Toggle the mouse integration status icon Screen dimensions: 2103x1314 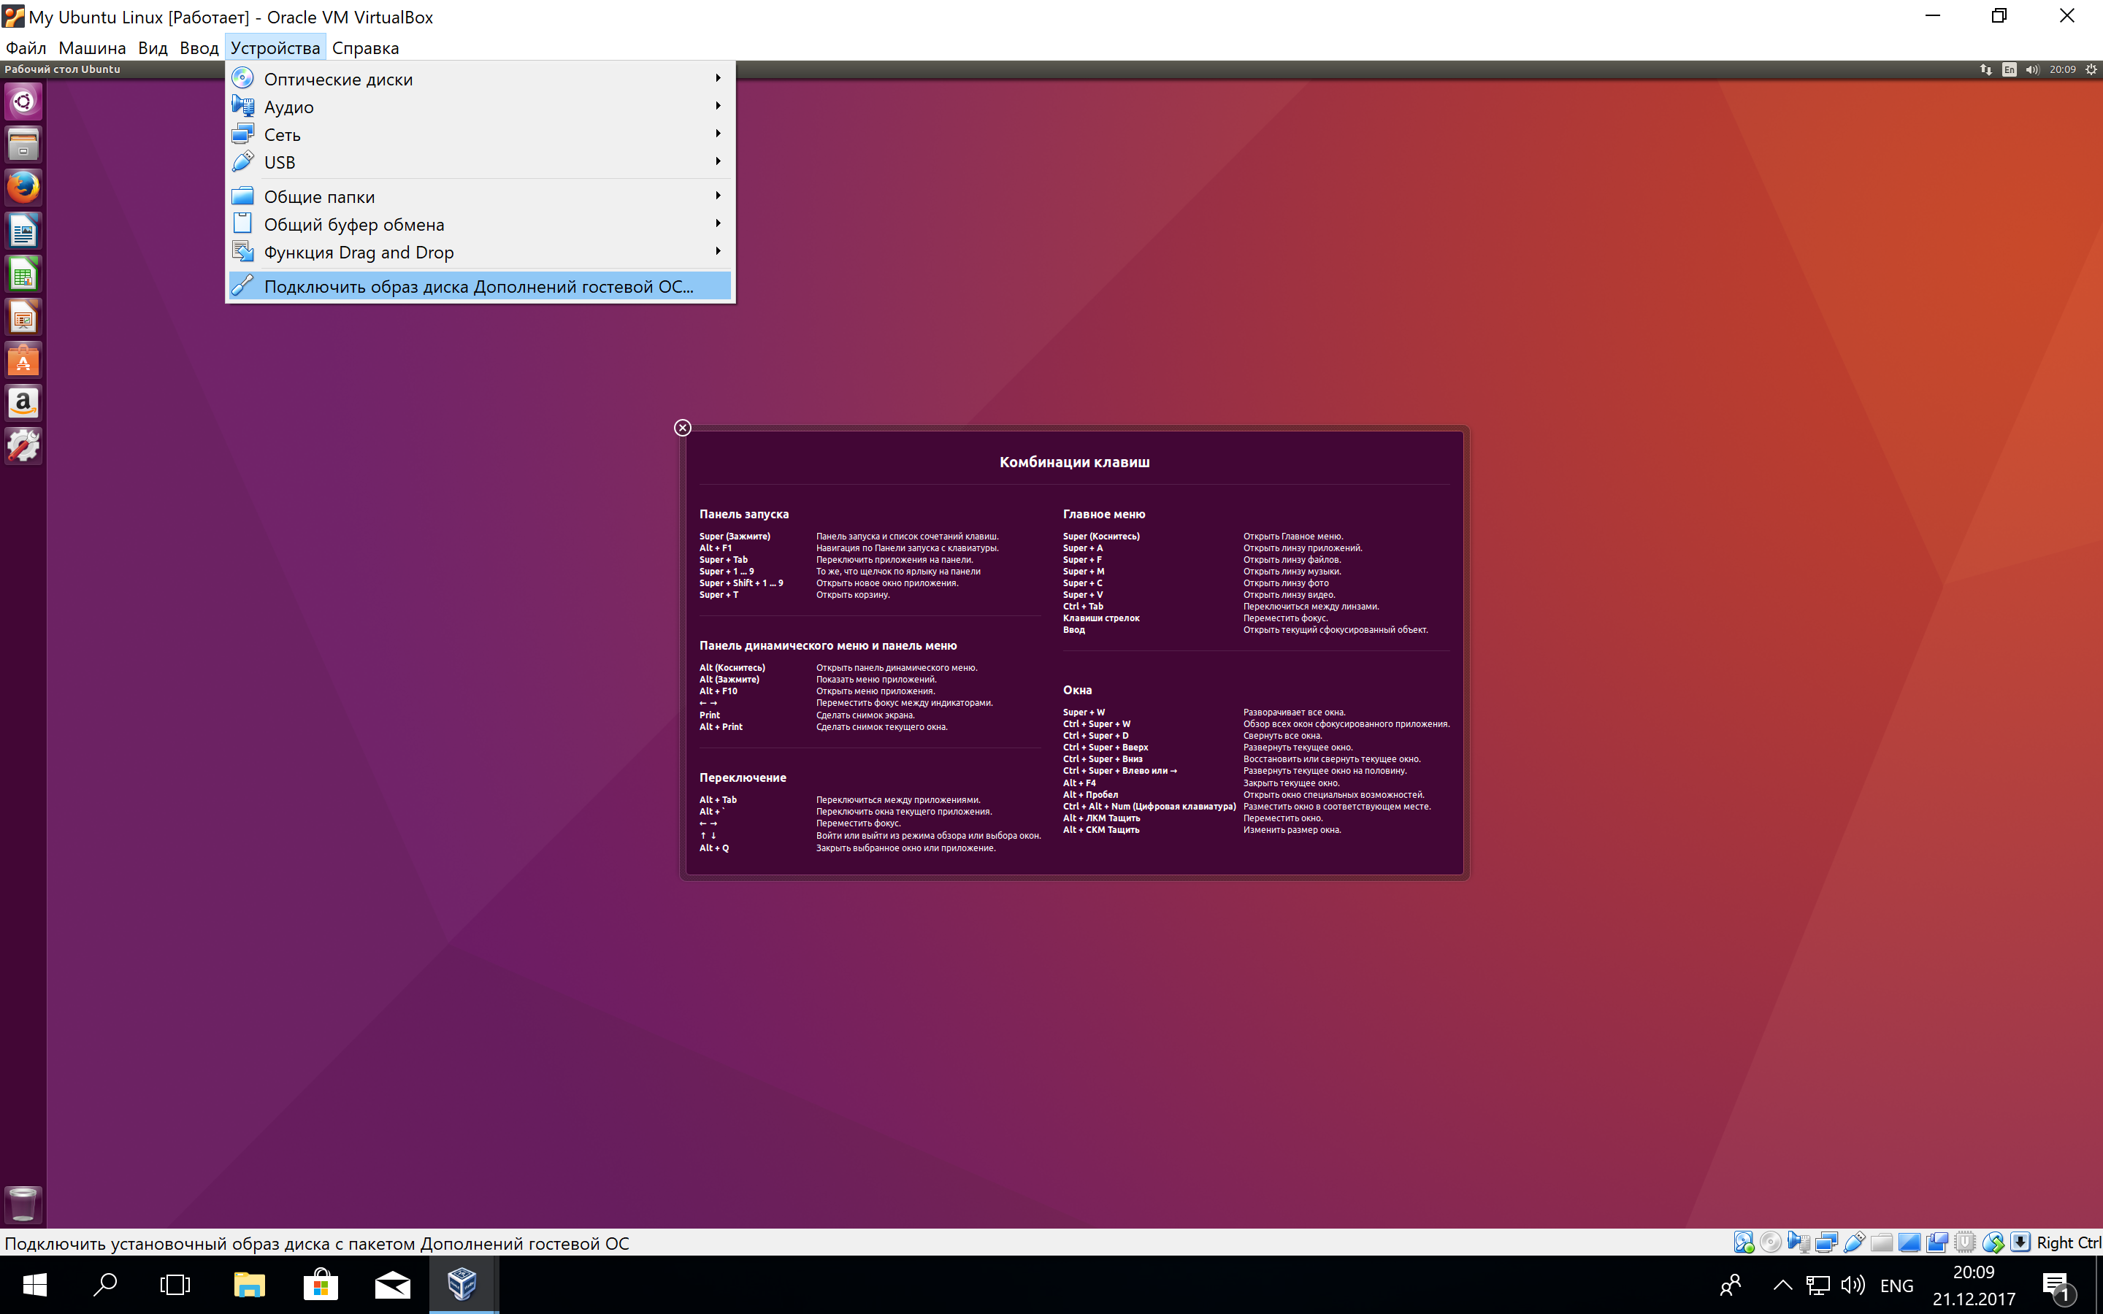coord(1993,1242)
